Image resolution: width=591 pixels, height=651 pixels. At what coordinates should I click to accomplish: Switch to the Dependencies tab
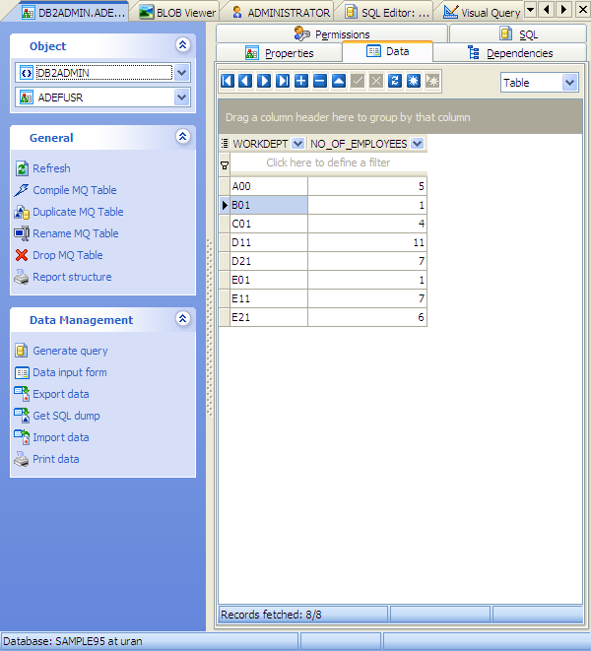pos(510,53)
